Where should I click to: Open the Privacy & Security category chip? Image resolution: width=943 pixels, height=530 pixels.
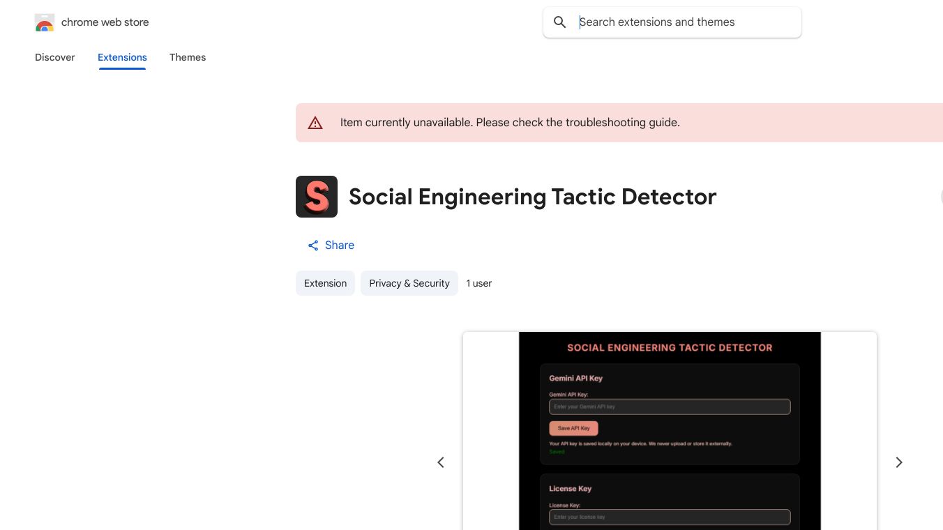tap(409, 283)
